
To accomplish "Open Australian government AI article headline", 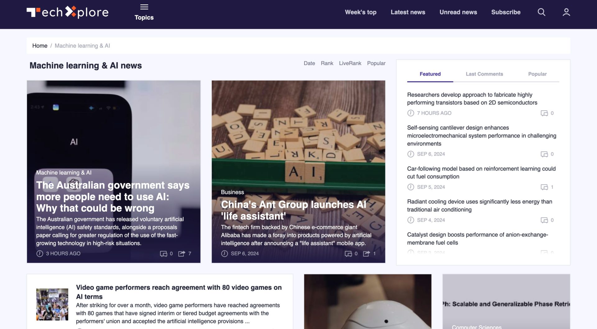I will tap(113, 197).
